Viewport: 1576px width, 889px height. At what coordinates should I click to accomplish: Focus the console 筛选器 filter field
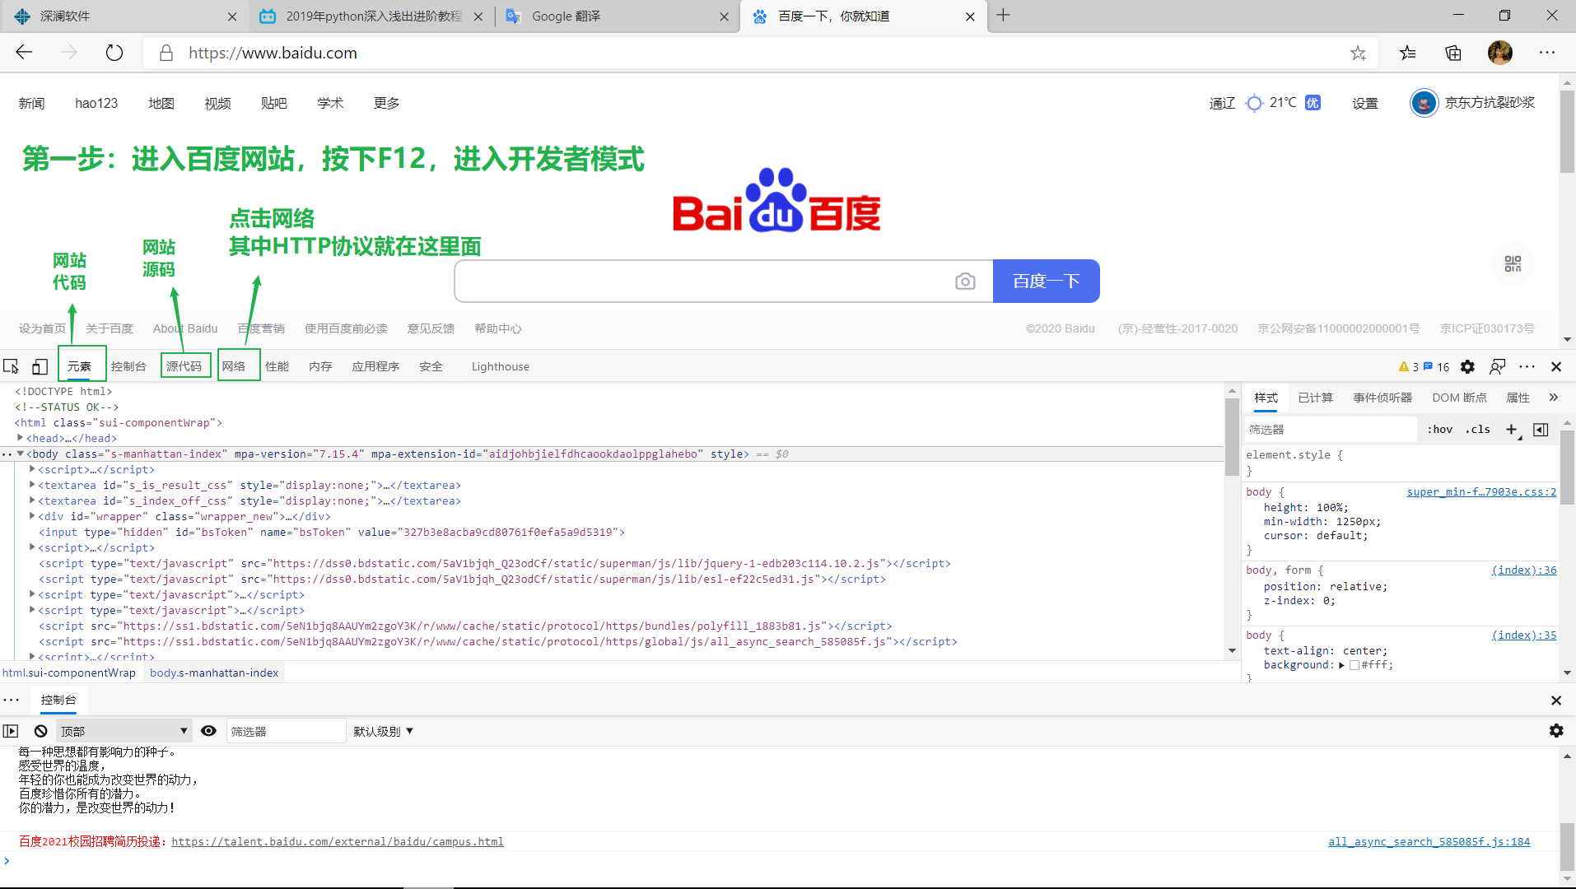tap(286, 731)
